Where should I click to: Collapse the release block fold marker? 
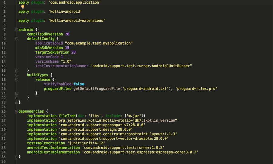[17, 80]
